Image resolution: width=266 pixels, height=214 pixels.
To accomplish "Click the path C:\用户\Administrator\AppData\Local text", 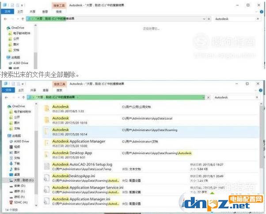I will pos(147,118).
